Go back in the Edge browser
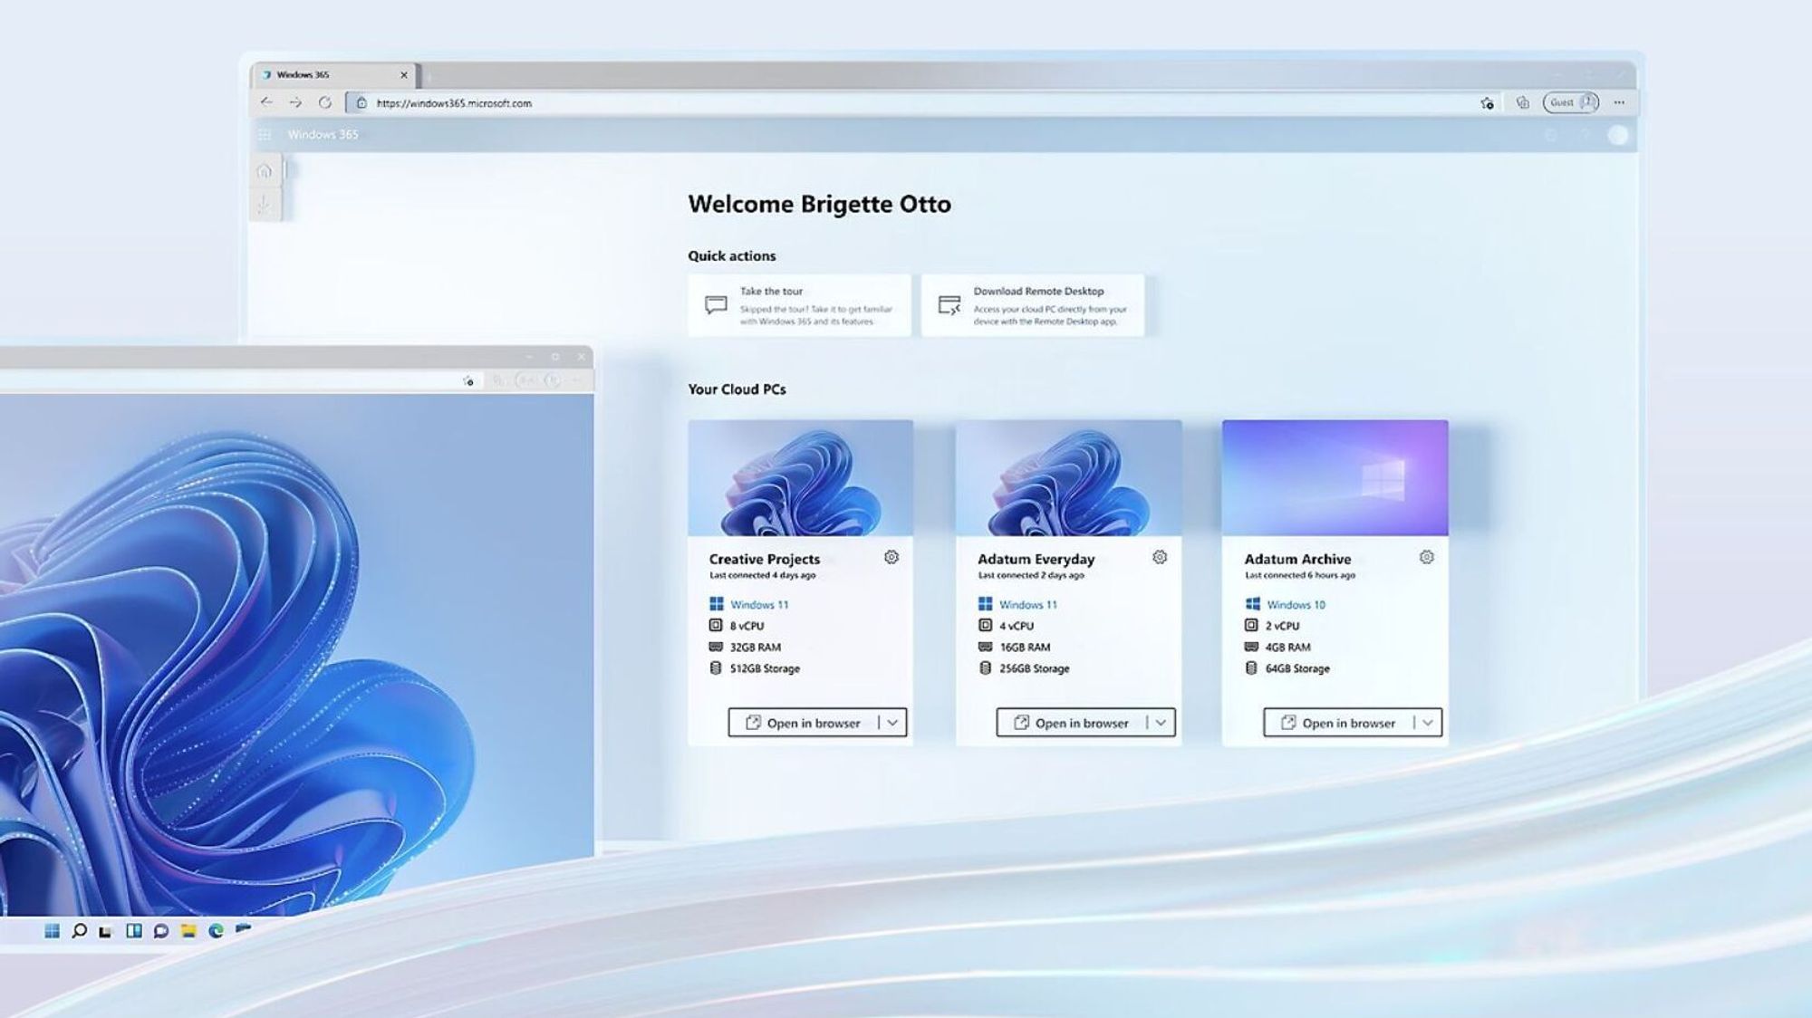 tap(265, 102)
